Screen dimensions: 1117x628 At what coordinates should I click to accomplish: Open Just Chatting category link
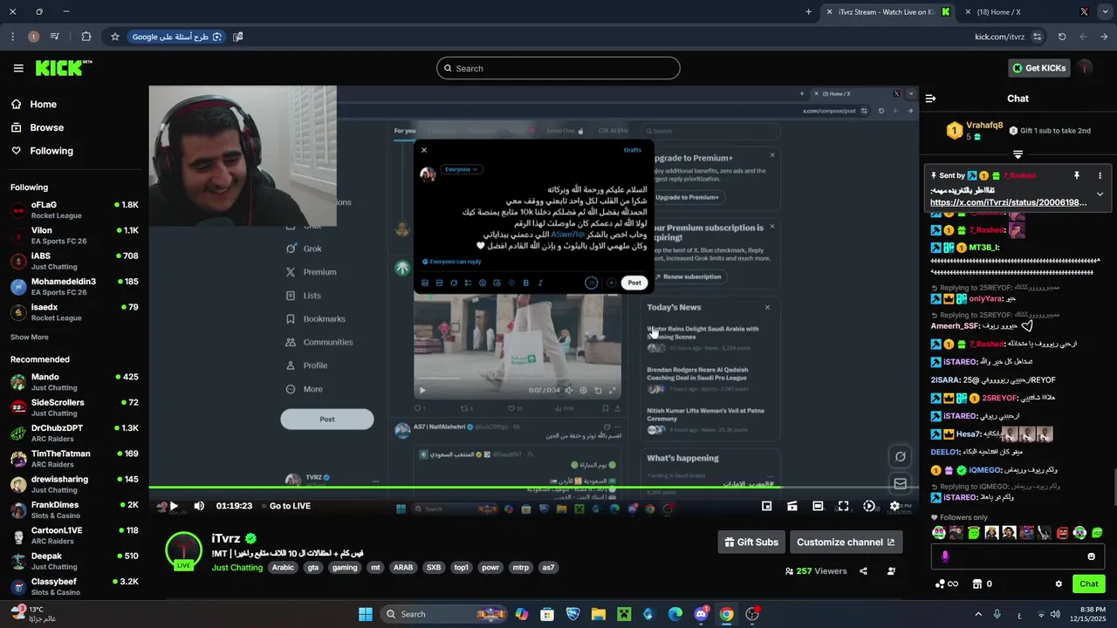point(236,567)
